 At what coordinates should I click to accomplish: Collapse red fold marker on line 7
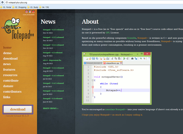[93, 87]
